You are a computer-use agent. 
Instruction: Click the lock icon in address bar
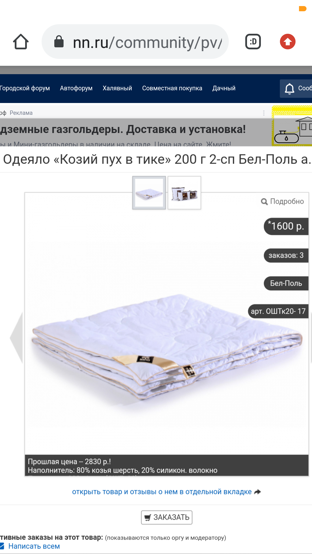(59, 42)
